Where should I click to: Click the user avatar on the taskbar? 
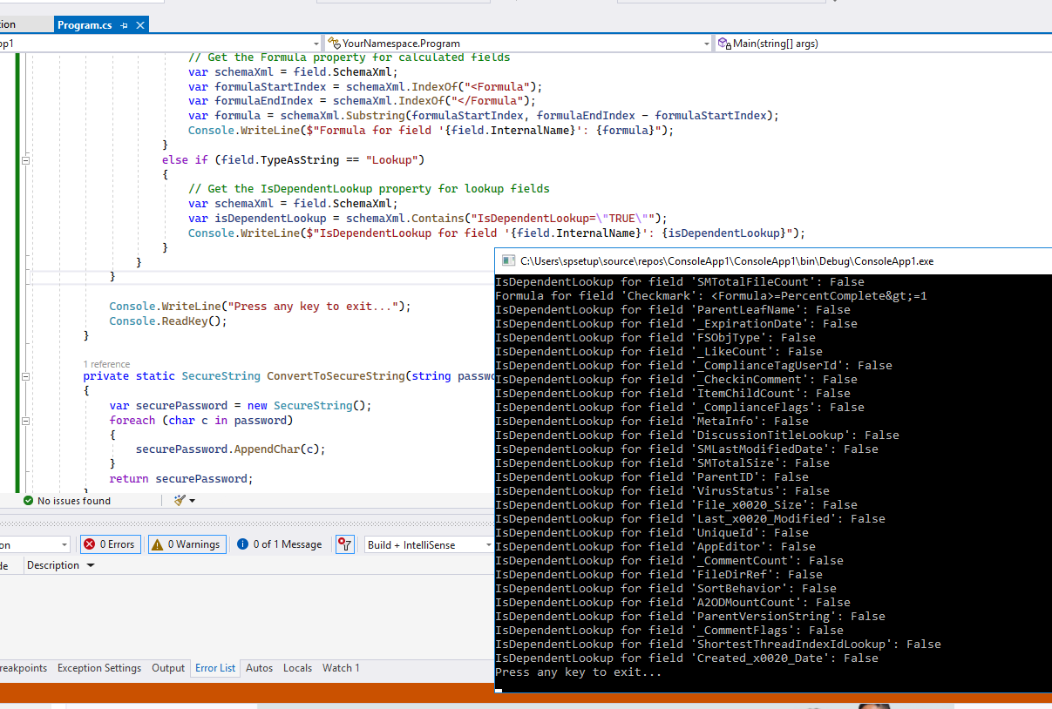pyautogui.click(x=874, y=706)
